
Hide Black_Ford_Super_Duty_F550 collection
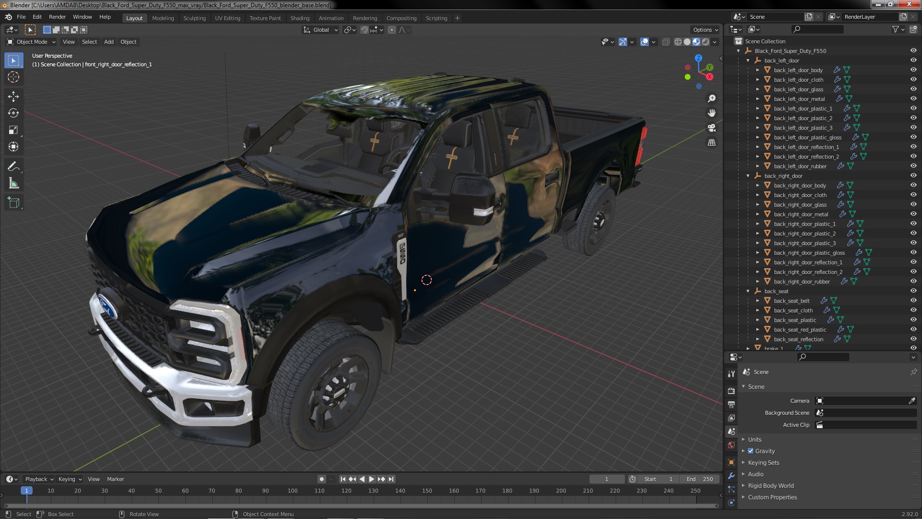pyautogui.click(x=913, y=51)
